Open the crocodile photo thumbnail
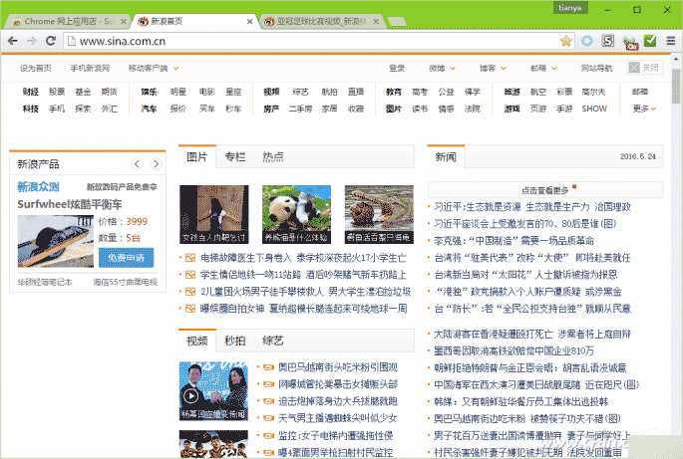Viewport: 683px width, 459px height. [x=379, y=214]
